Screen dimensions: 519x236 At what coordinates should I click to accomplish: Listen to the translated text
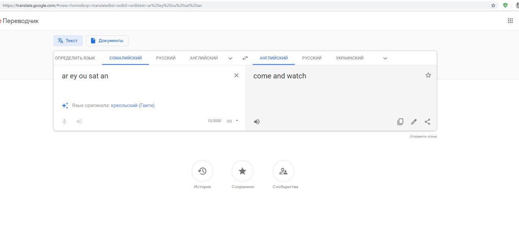point(257,122)
